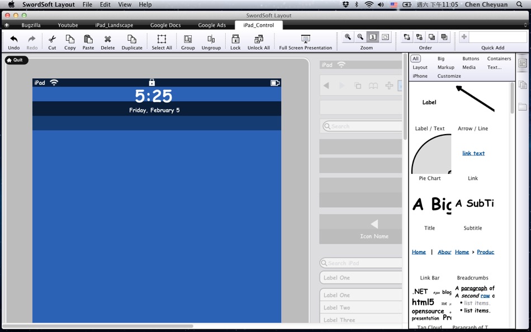Image resolution: width=531 pixels, height=332 pixels.
Task: Toggle the zoom to fit button
Action: 385,37
